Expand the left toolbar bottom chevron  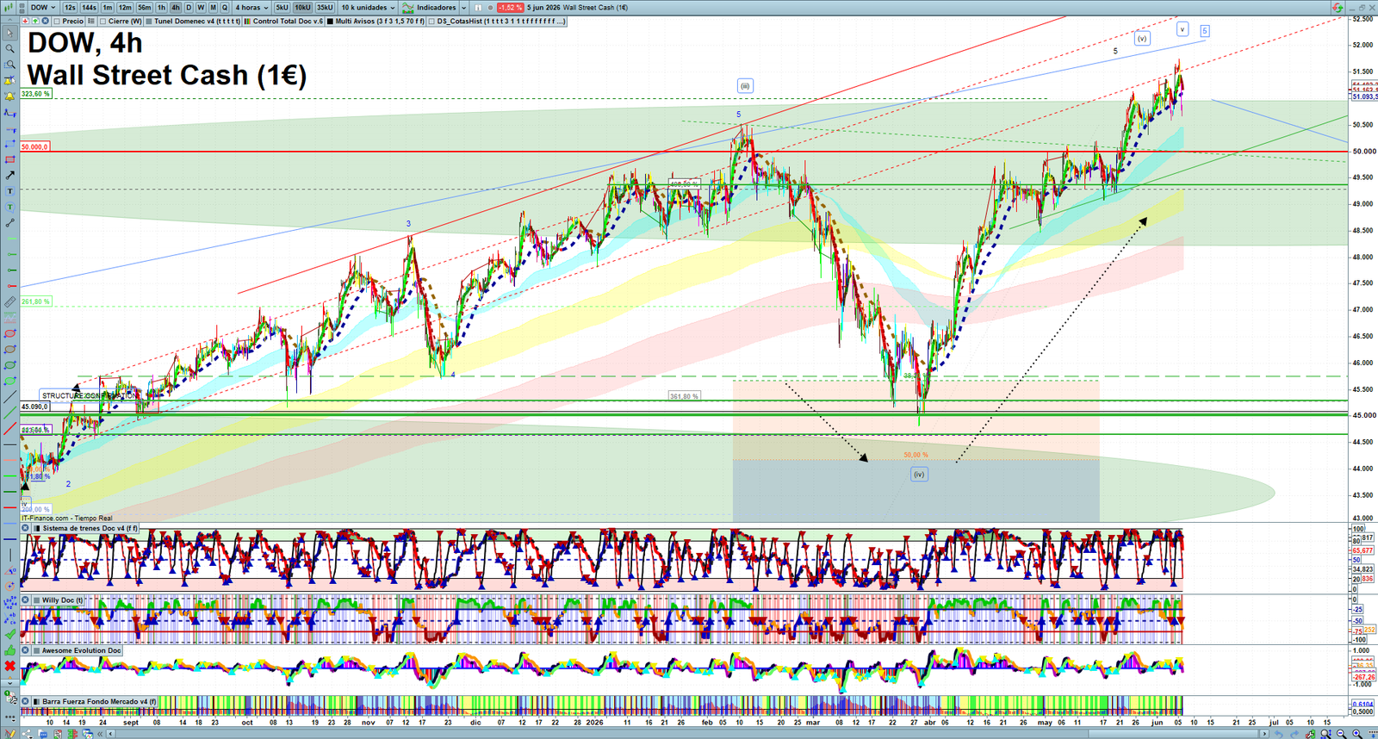tap(9, 682)
